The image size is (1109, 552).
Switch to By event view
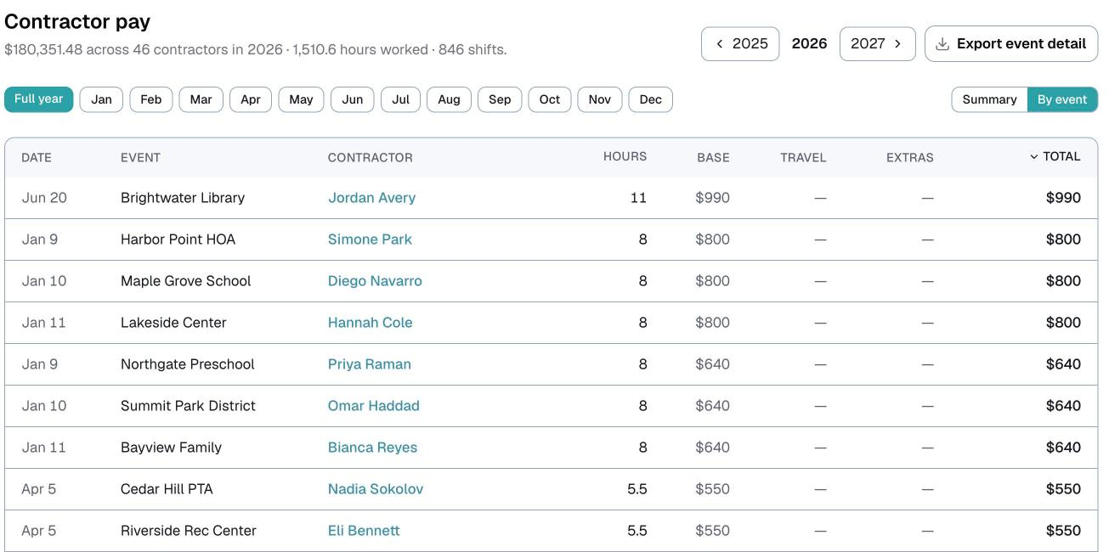point(1062,99)
